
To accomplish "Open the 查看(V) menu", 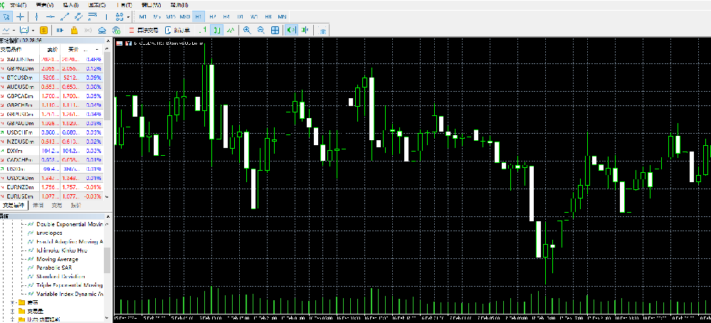I will 44,6.
